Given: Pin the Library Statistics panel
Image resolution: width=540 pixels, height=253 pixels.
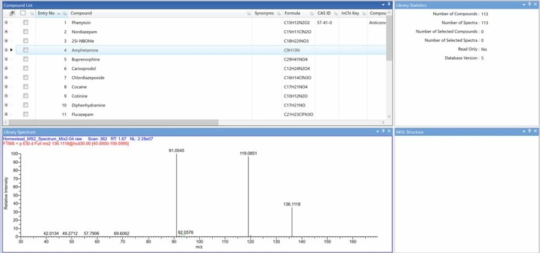Looking at the screenshot, I should click(x=530, y=5).
